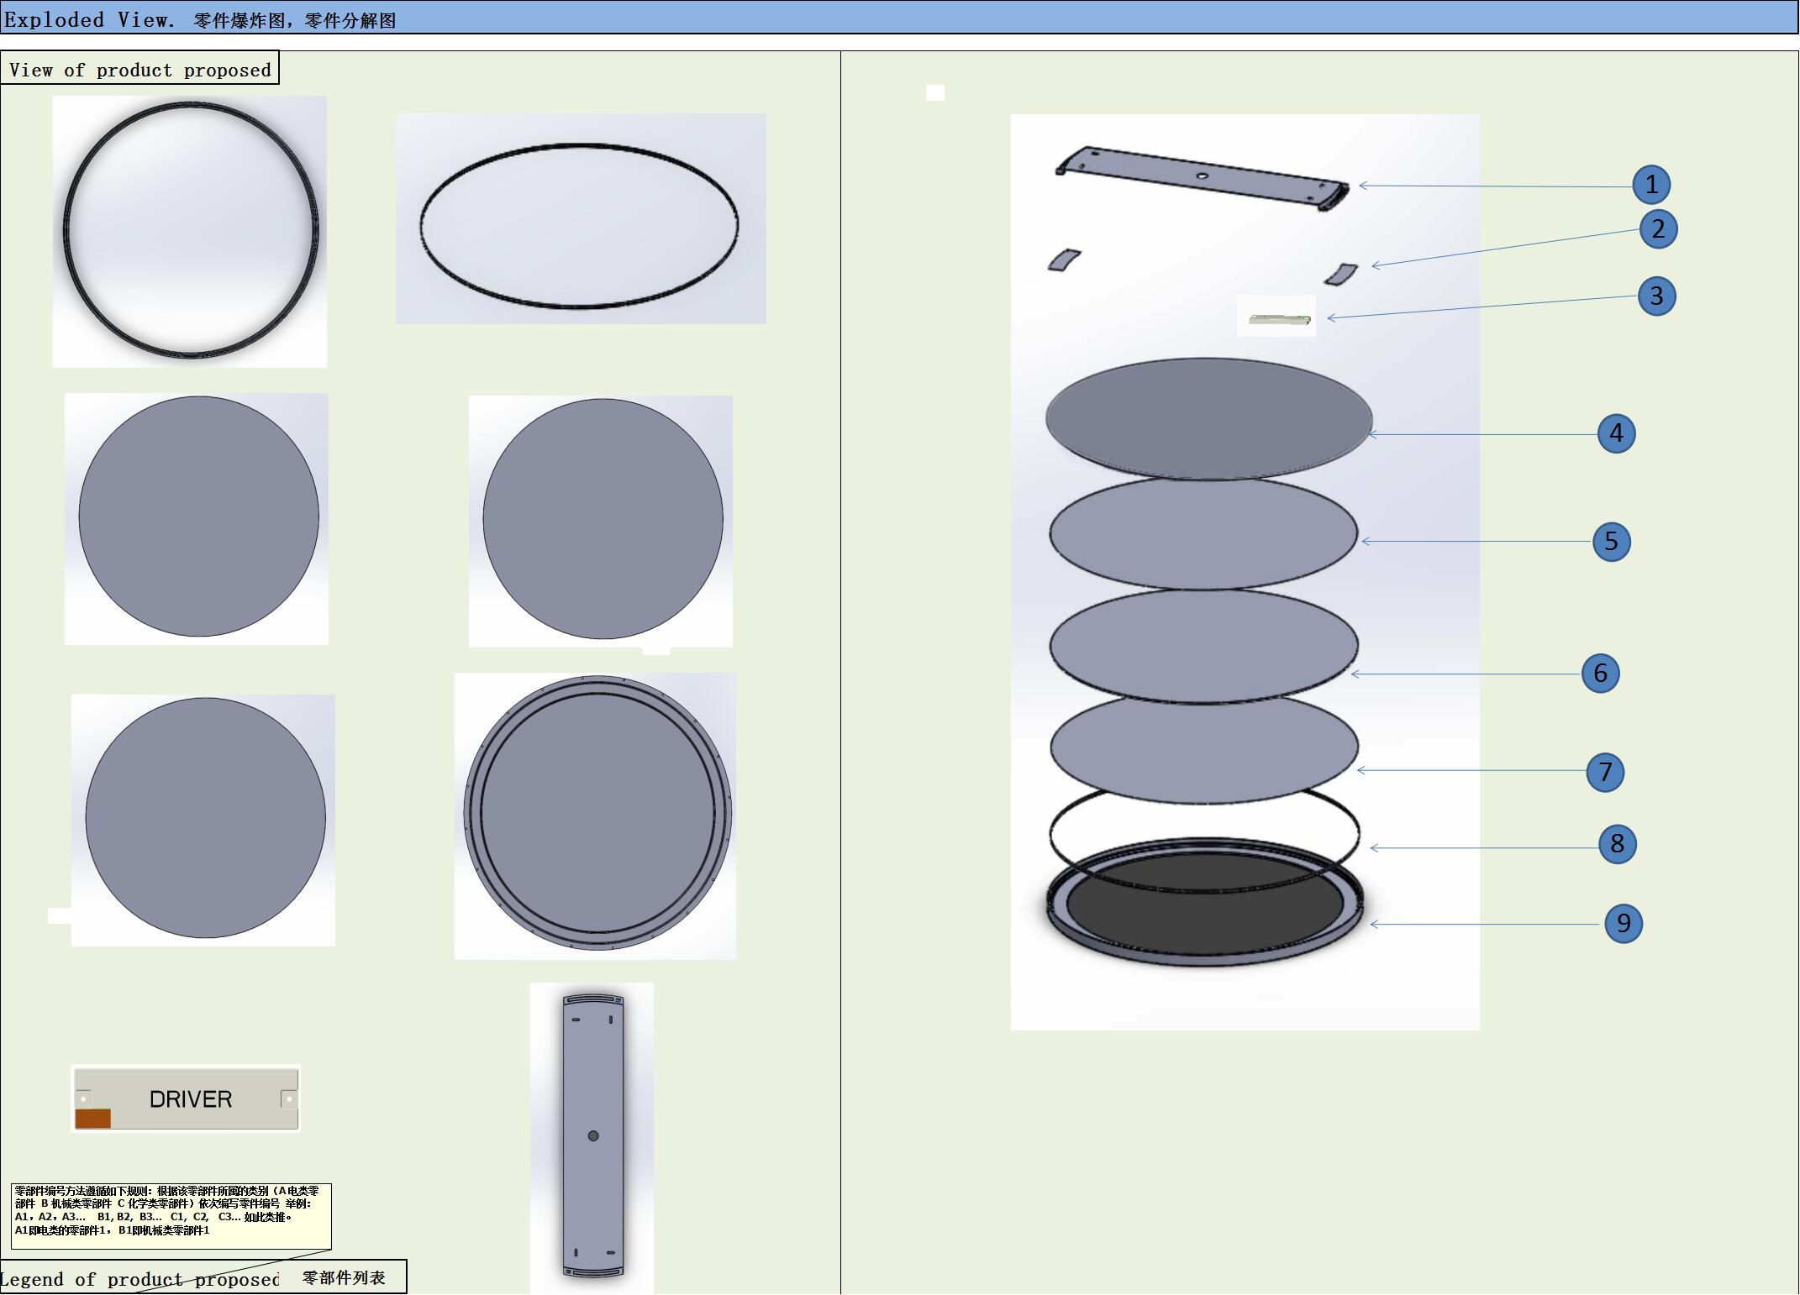1800x1295 pixels.
Task: Click the 'Legend of product proposed' label
Action: click(139, 1279)
